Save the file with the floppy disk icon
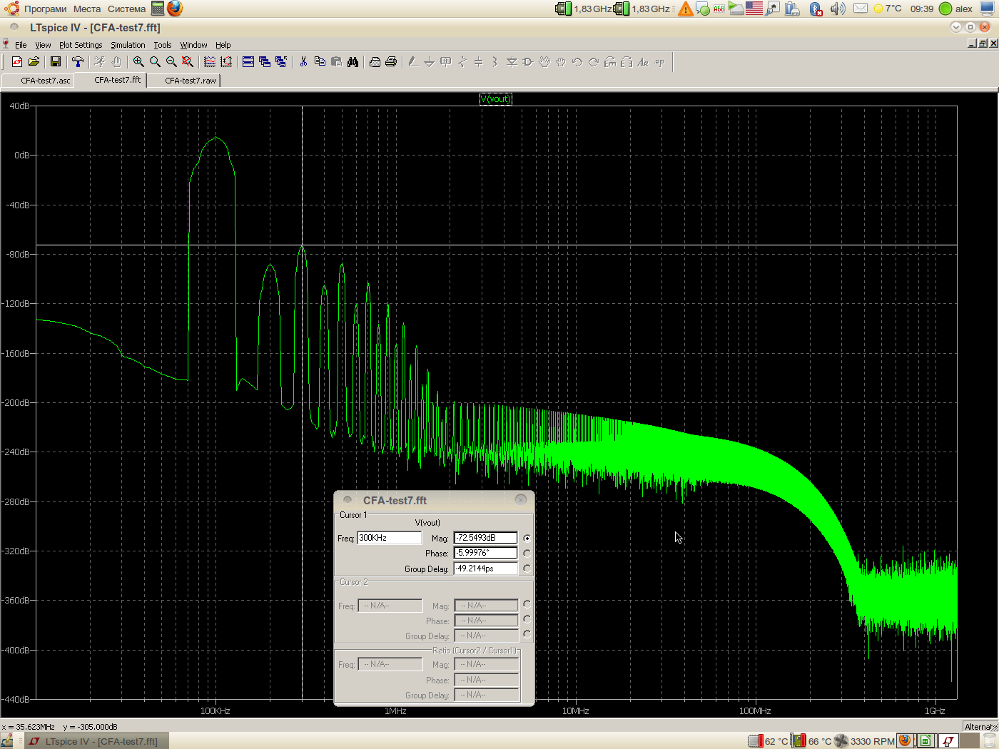This screenshot has width=999, height=749. 55,62
